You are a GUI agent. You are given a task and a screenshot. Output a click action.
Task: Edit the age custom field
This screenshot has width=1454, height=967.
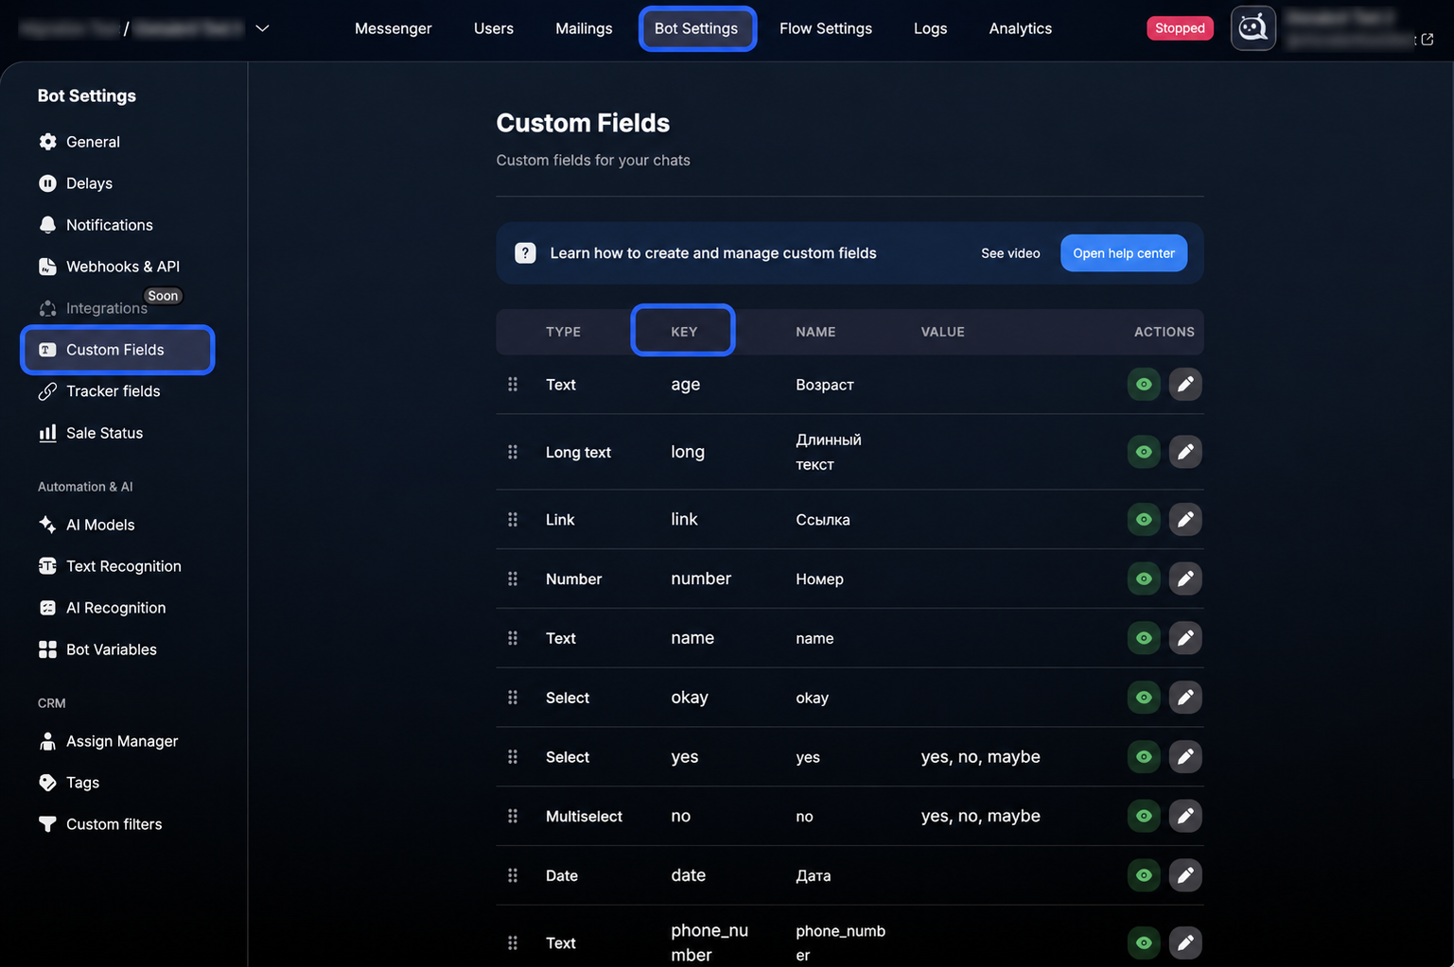click(1184, 385)
